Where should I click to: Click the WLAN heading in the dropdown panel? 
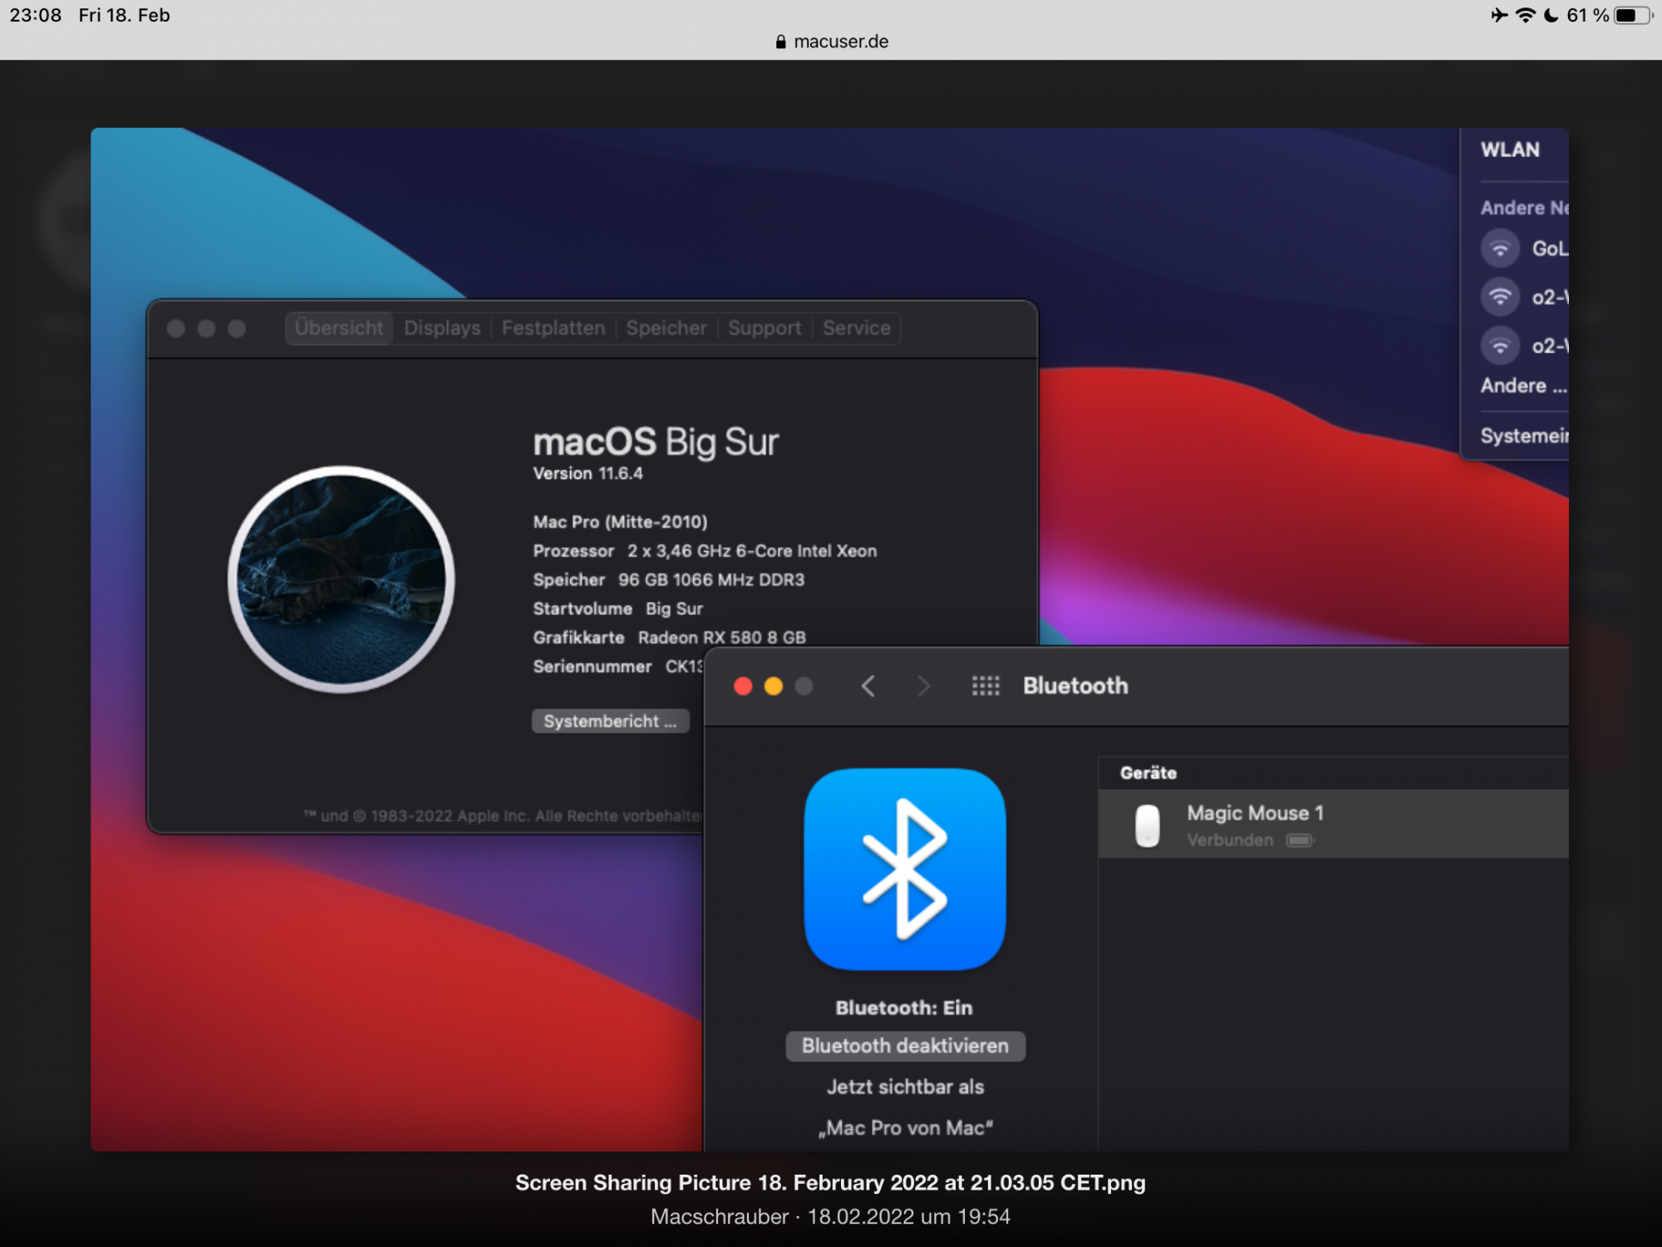pos(1510,150)
